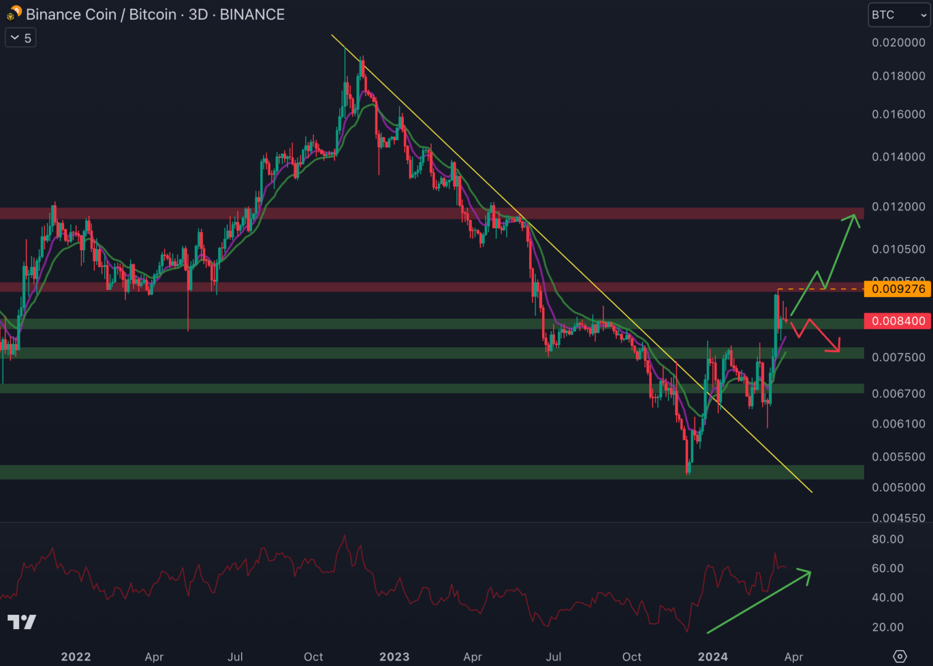Click the 2023 label on time axis
933x666 pixels.
tap(394, 657)
